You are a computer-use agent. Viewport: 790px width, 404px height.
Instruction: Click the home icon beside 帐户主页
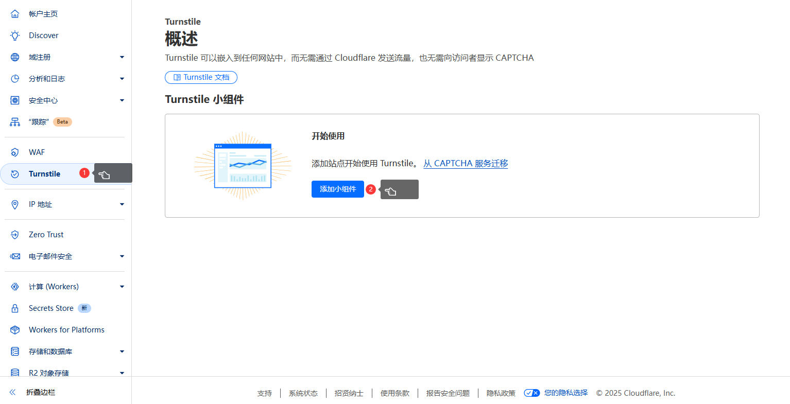(x=15, y=14)
